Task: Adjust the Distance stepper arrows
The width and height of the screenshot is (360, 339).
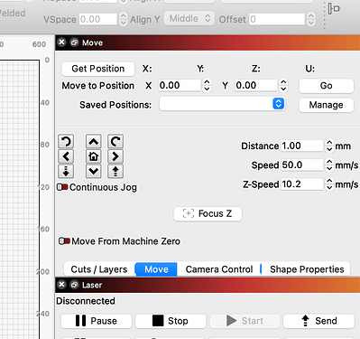Action: click(x=329, y=146)
